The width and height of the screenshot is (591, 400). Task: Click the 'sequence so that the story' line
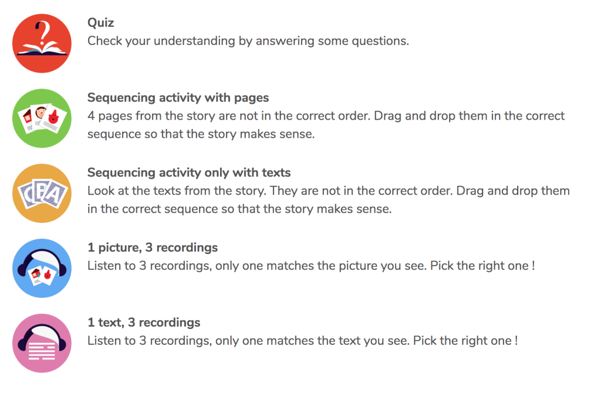coord(201,134)
